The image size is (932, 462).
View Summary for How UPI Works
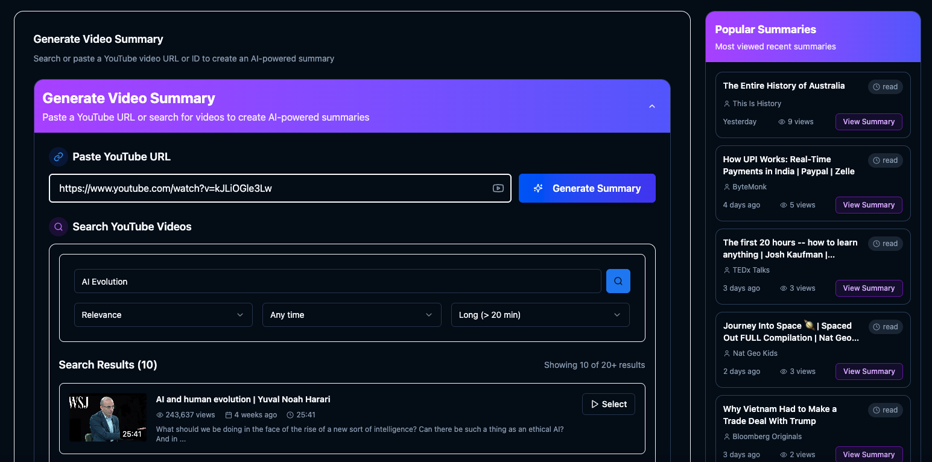[869, 205]
